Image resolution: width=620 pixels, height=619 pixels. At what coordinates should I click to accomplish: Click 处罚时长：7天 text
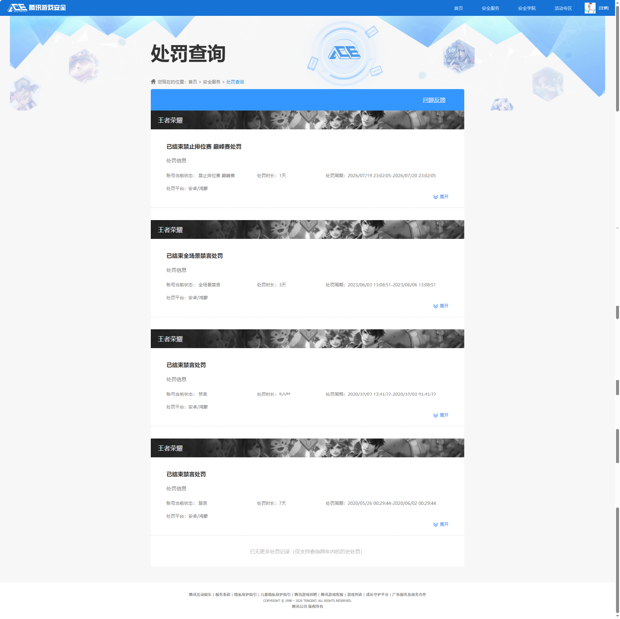(x=272, y=503)
